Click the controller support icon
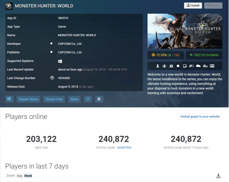This screenshot has width=229, height=182. [191, 66]
